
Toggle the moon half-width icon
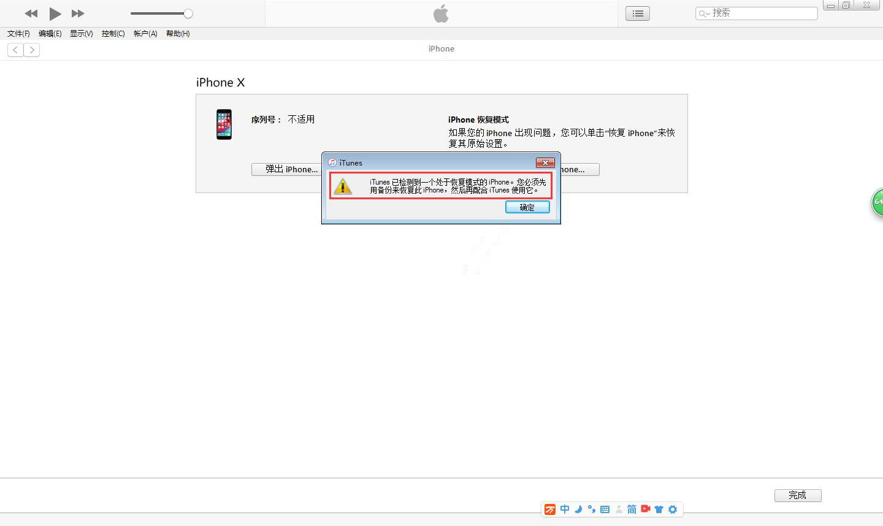point(578,509)
